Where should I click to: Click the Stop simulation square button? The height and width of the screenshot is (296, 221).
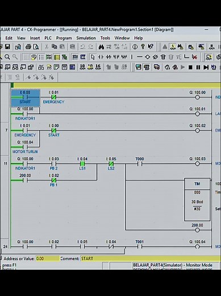(x=190, y=67)
